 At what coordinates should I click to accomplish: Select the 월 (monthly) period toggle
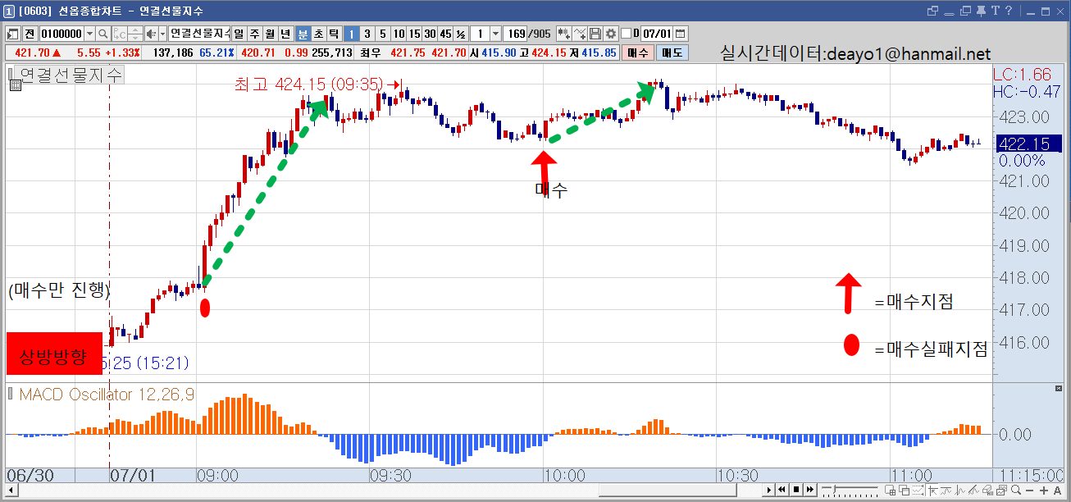point(270,34)
